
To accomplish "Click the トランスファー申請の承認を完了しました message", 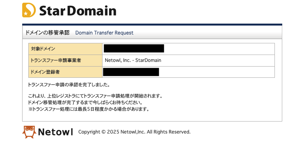I will pyautogui.click(x=69, y=85).
